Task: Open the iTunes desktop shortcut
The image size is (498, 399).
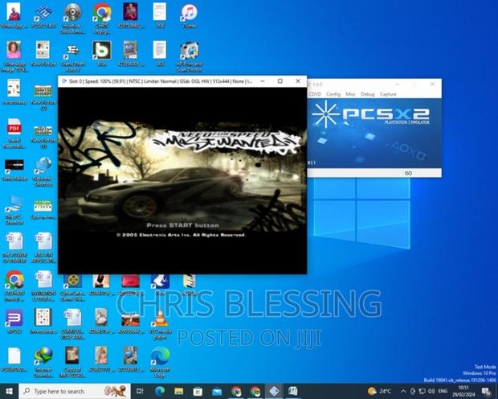Action: 189,14
